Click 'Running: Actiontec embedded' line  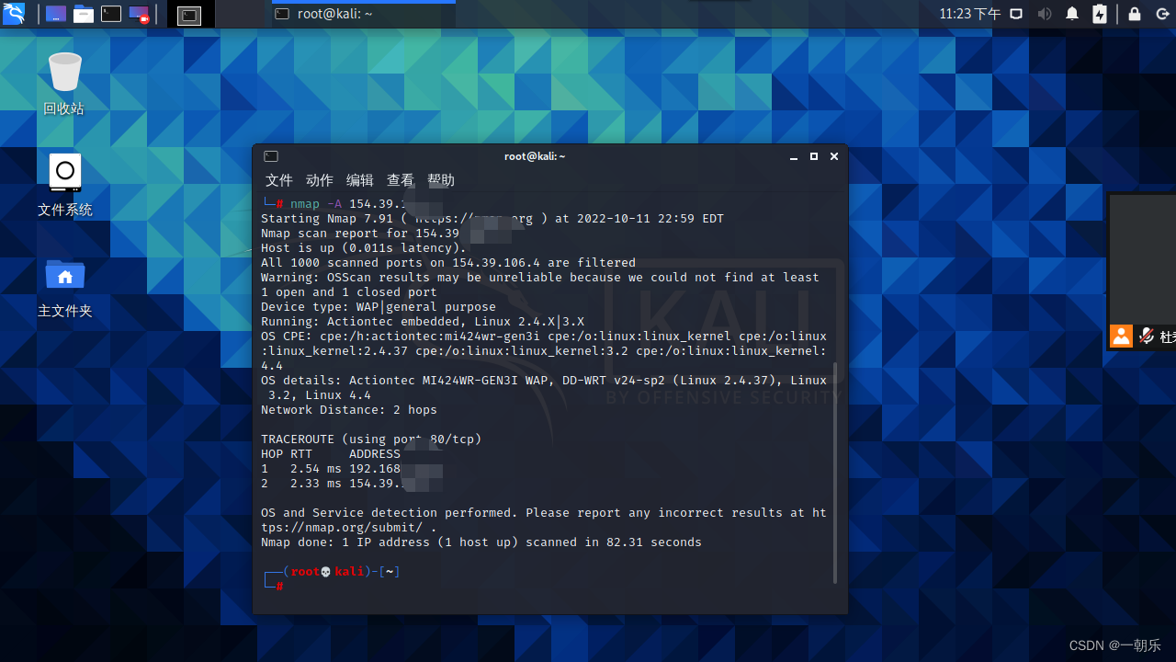pyautogui.click(x=423, y=322)
